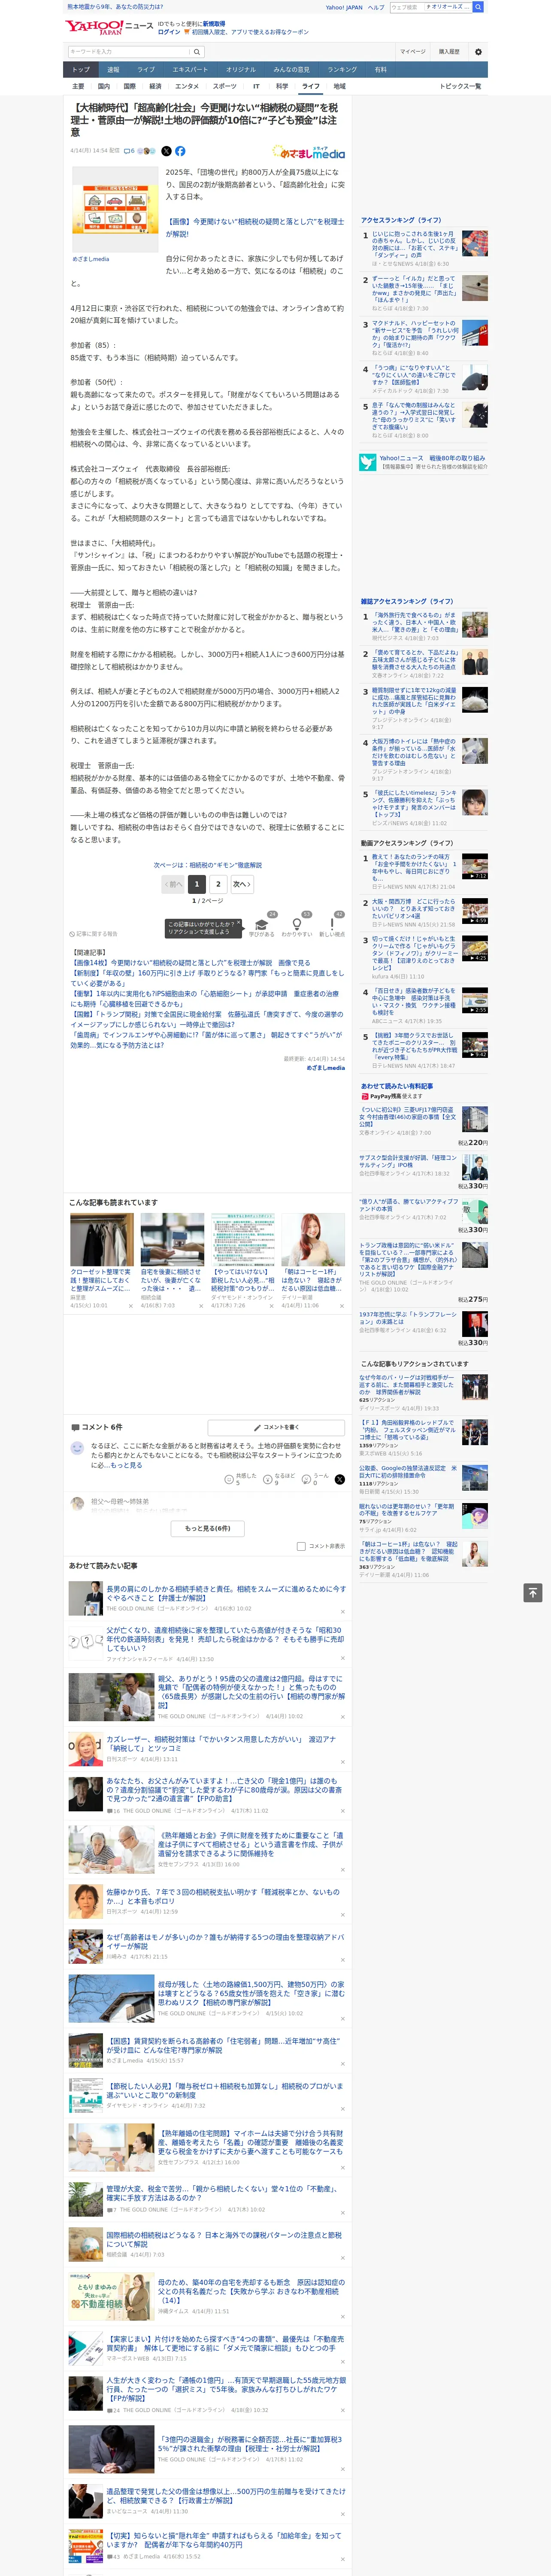Click the 次へ pagination button
The height and width of the screenshot is (2576, 551).
241,884
